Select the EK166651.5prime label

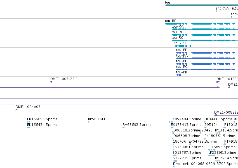click(x=42, y=119)
